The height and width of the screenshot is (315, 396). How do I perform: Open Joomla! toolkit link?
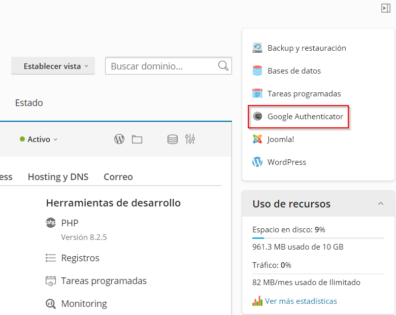[x=281, y=139]
